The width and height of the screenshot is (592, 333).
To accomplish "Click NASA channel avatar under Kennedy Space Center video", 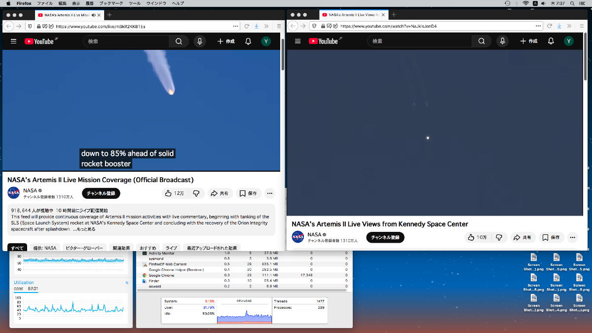I will (298, 237).
